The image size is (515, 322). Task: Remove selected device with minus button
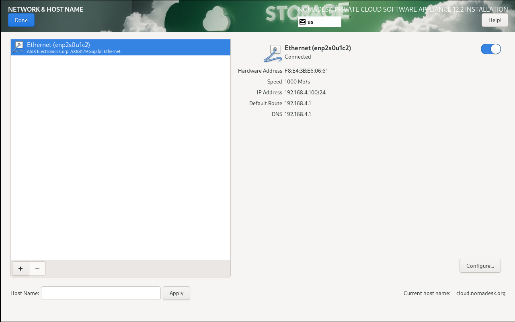(x=37, y=269)
